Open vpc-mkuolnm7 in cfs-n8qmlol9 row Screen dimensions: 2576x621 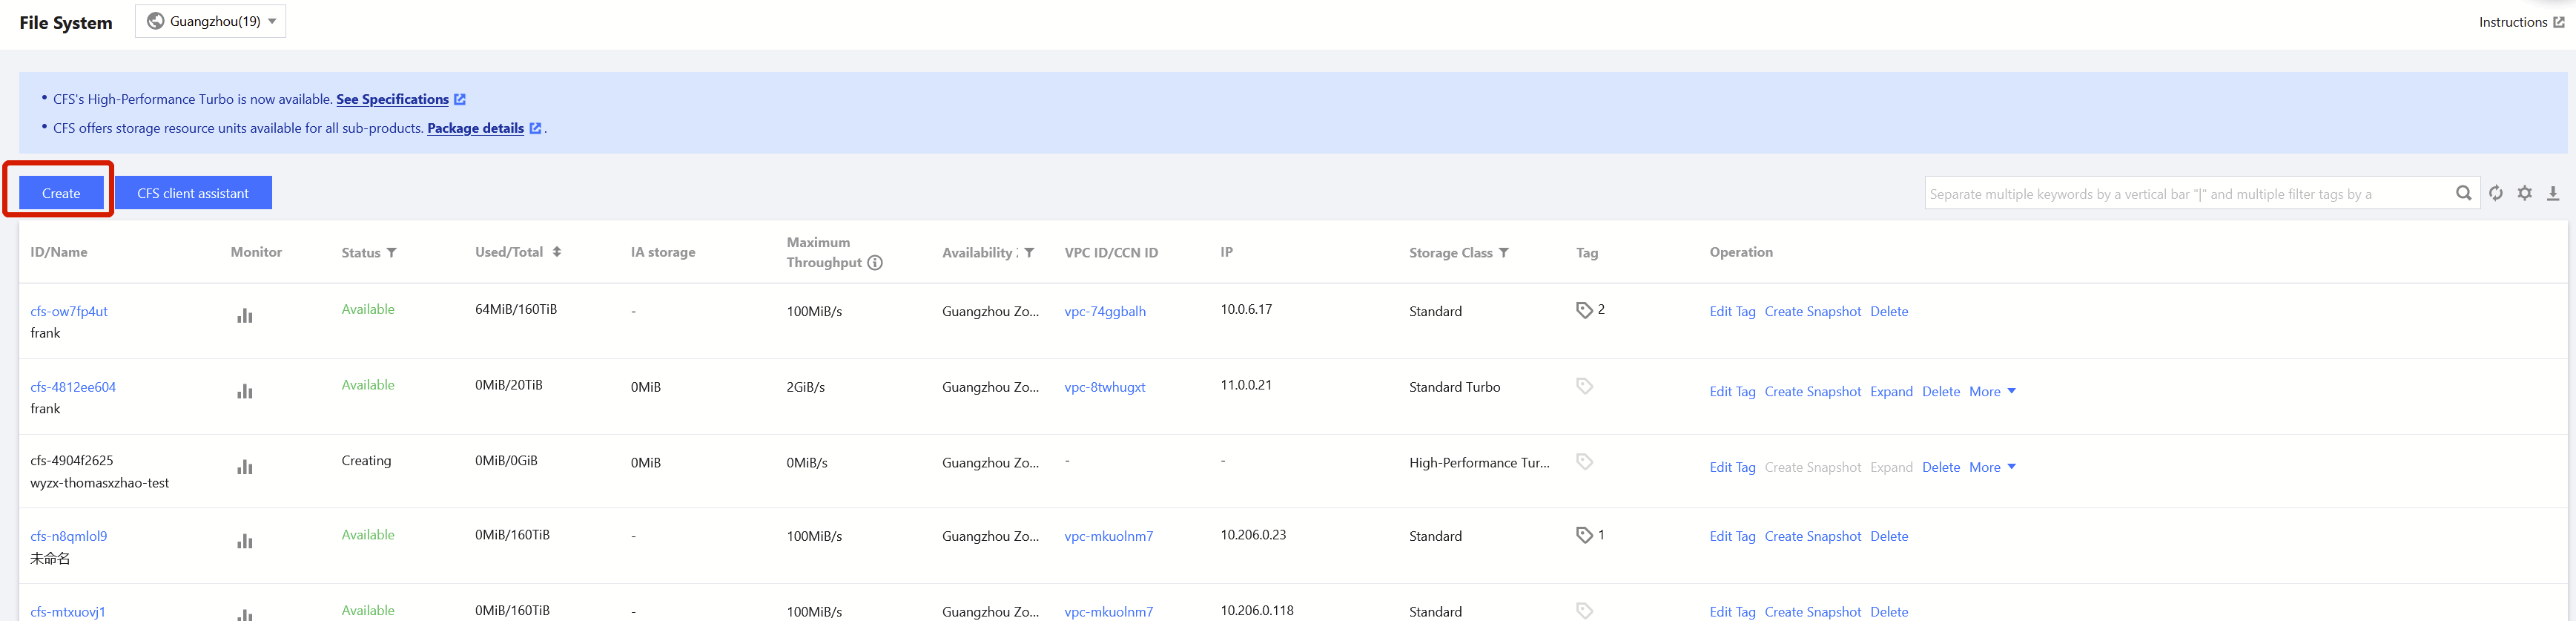(x=1108, y=536)
